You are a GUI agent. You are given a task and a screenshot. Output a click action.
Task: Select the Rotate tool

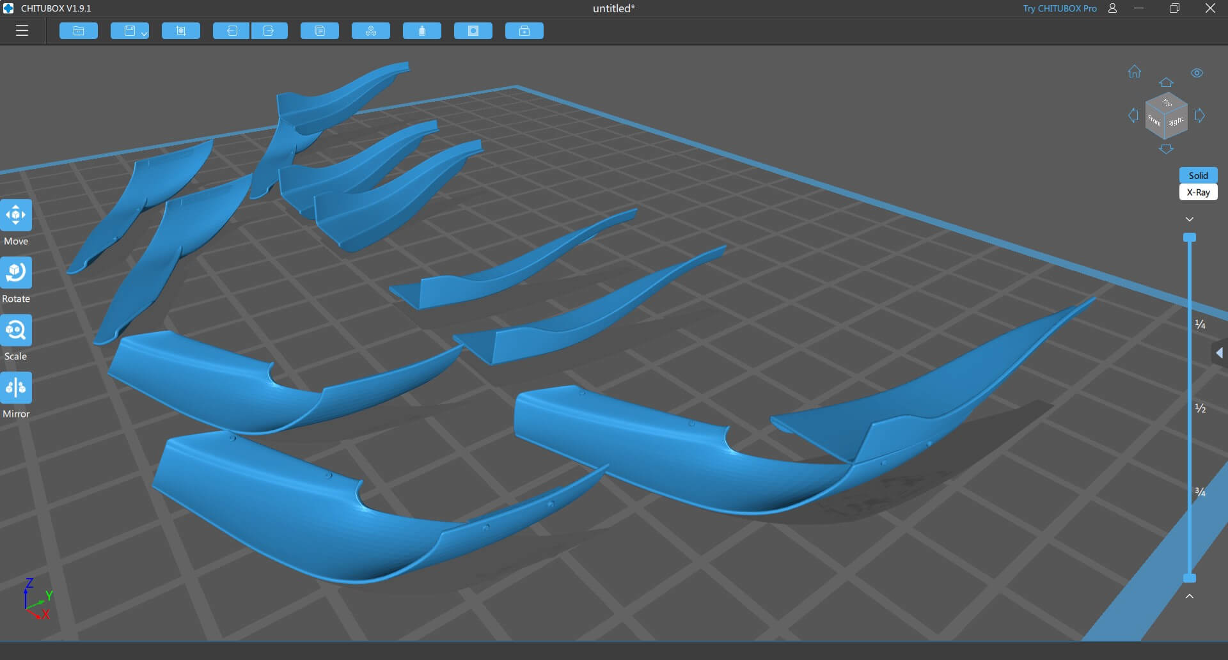click(x=16, y=273)
